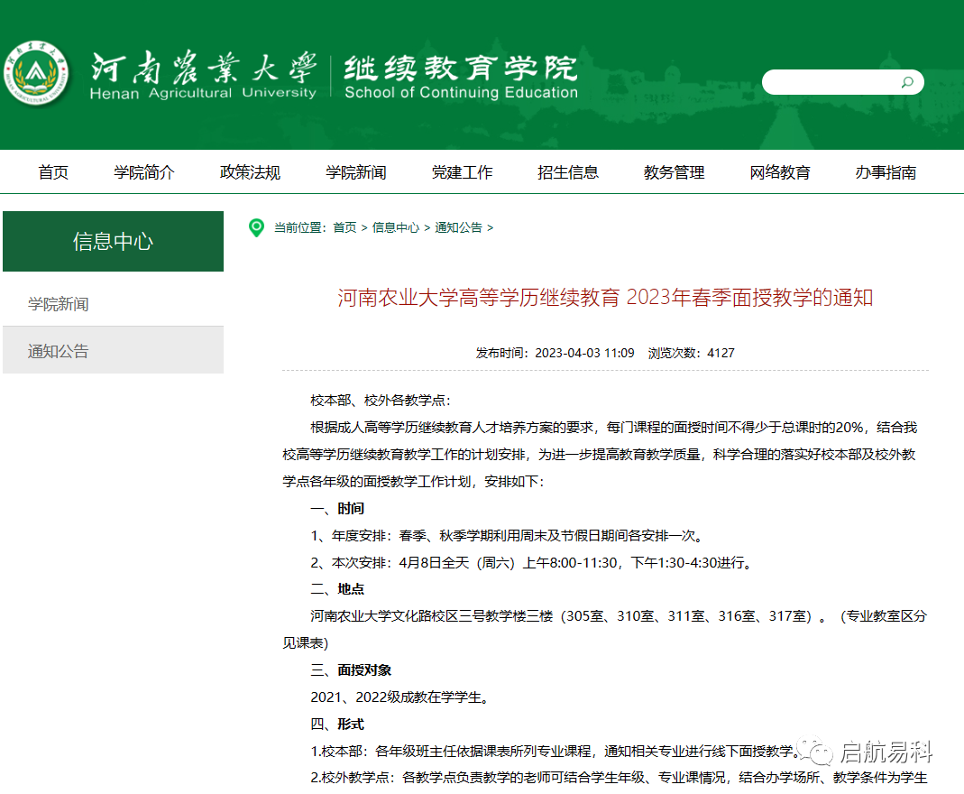Open the 党建工作 navigation item
964x794 pixels.
(463, 172)
